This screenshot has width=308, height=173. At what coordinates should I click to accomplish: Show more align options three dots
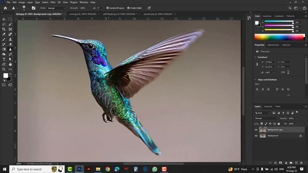pyautogui.click(x=288, y=95)
